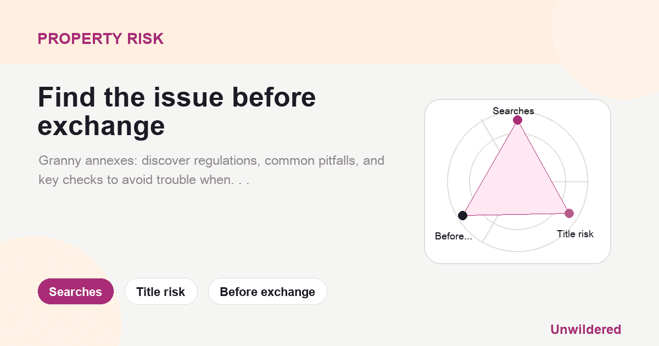Open the Before exchange pill
Screen dimensions: 659x346
coord(267,292)
